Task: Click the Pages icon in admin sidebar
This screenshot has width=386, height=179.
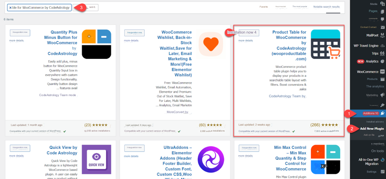Action: (x=382, y=11)
